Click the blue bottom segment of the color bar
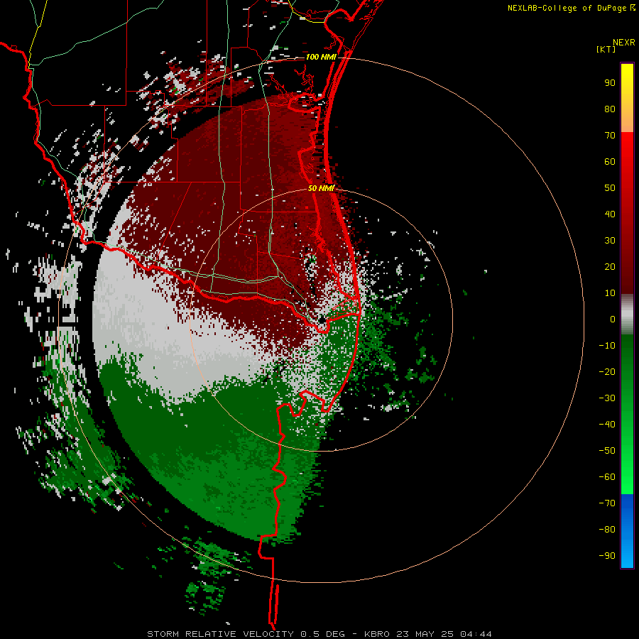 pos(627,531)
